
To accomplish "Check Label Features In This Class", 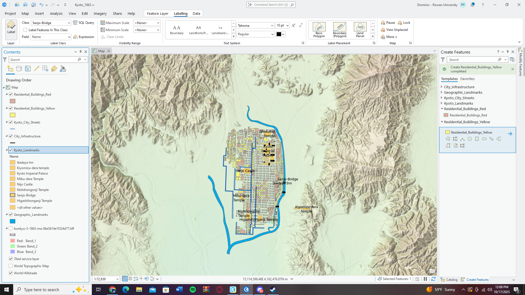I will pos(25,30).
